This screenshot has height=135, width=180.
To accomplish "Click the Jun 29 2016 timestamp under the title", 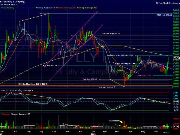I will [x=9, y=4].
